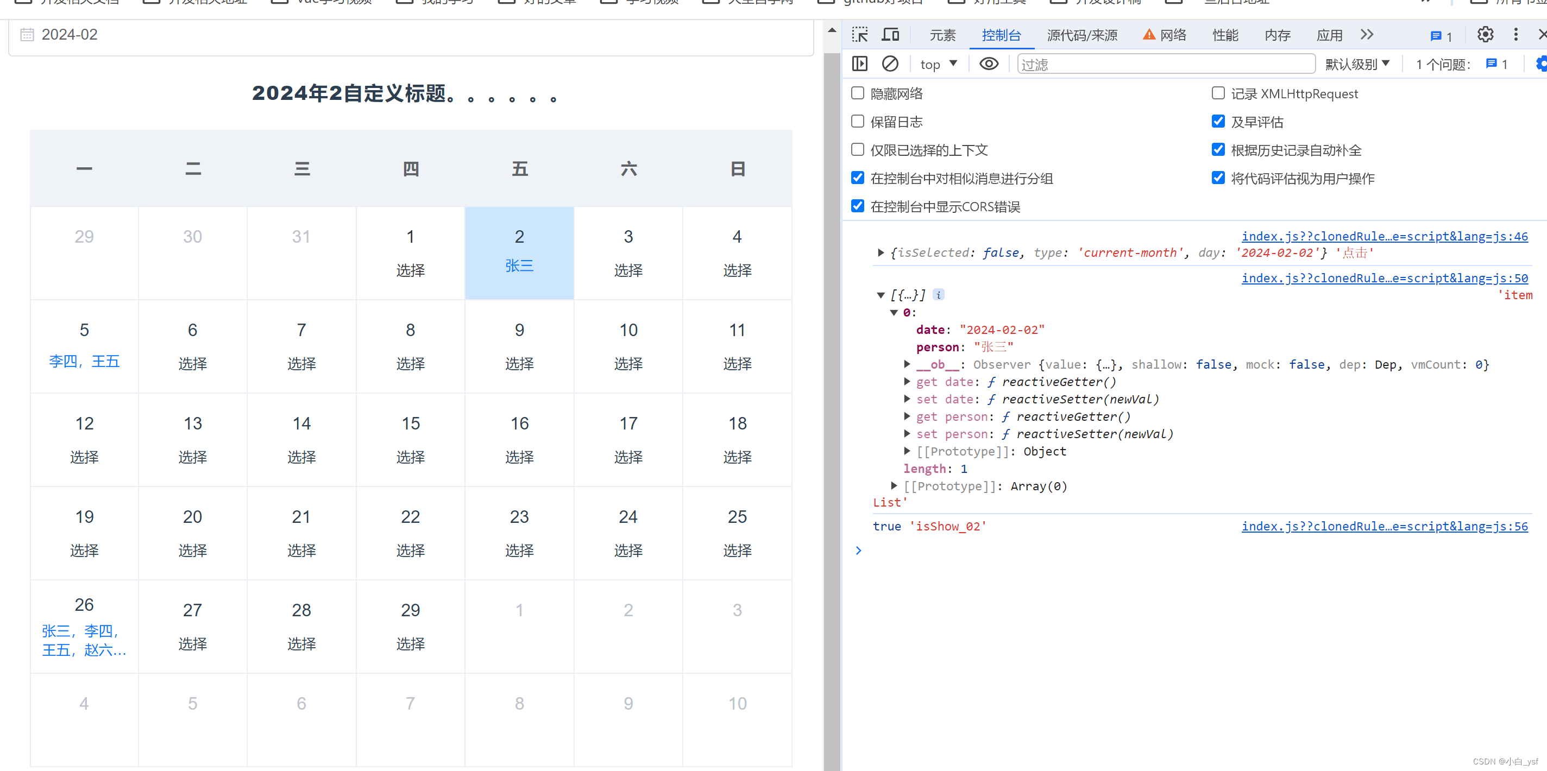Expand the set date reactiveSetter

coord(907,399)
